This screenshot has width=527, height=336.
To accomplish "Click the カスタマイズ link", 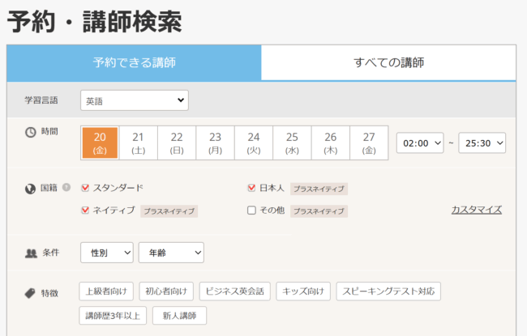I will click(476, 210).
